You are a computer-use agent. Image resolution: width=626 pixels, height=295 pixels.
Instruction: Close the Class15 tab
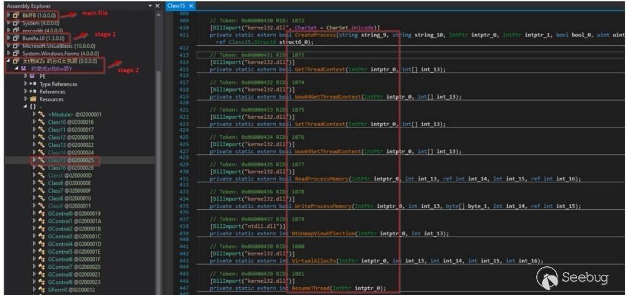click(191, 5)
